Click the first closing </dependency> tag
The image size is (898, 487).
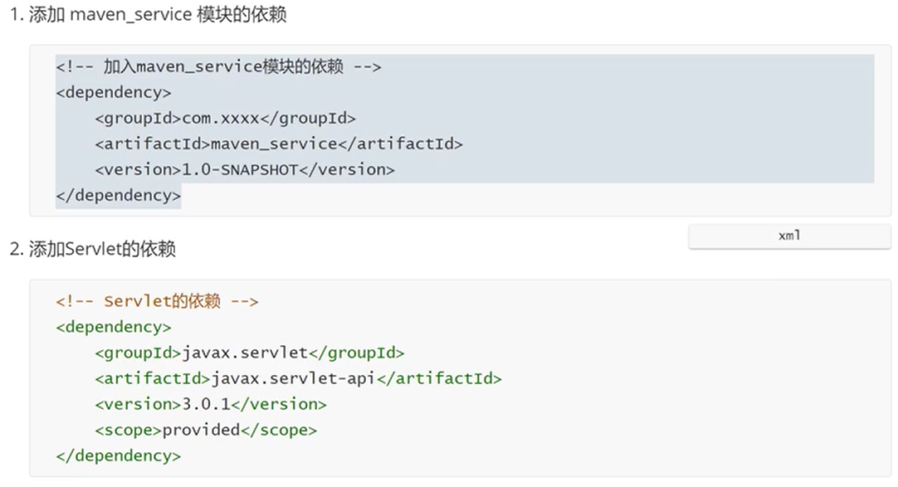(x=118, y=196)
